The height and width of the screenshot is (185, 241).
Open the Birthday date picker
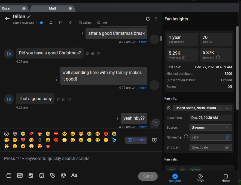coord(211,147)
